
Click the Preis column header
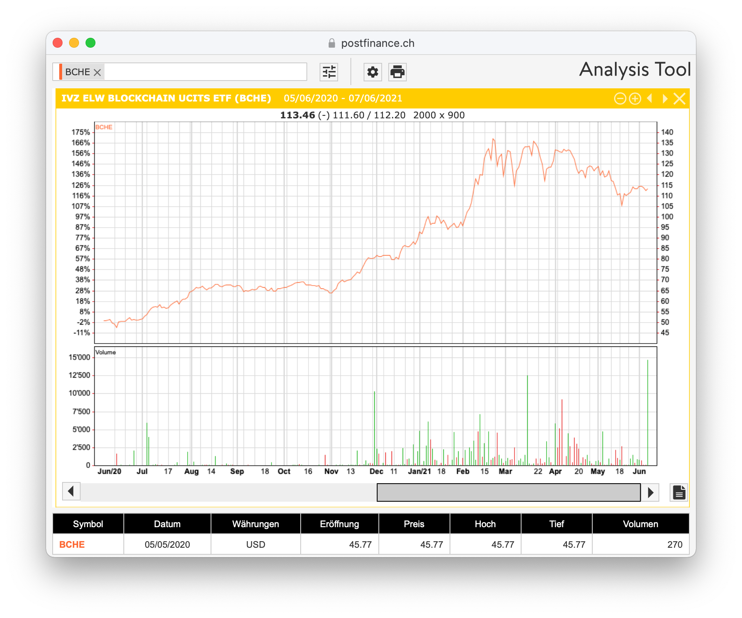[x=414, y=524]
